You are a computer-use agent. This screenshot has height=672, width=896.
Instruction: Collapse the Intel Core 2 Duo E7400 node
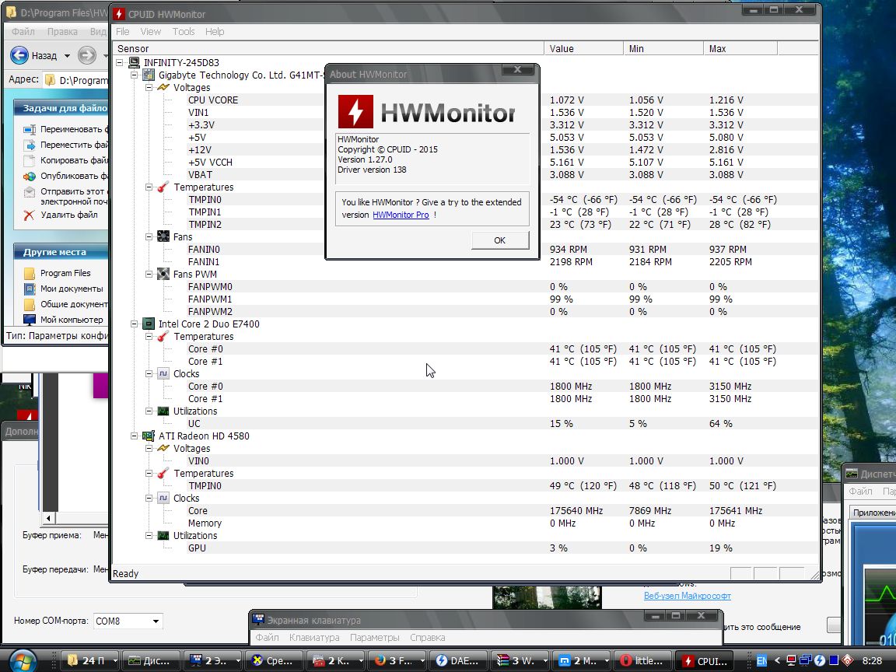(134, 324)
